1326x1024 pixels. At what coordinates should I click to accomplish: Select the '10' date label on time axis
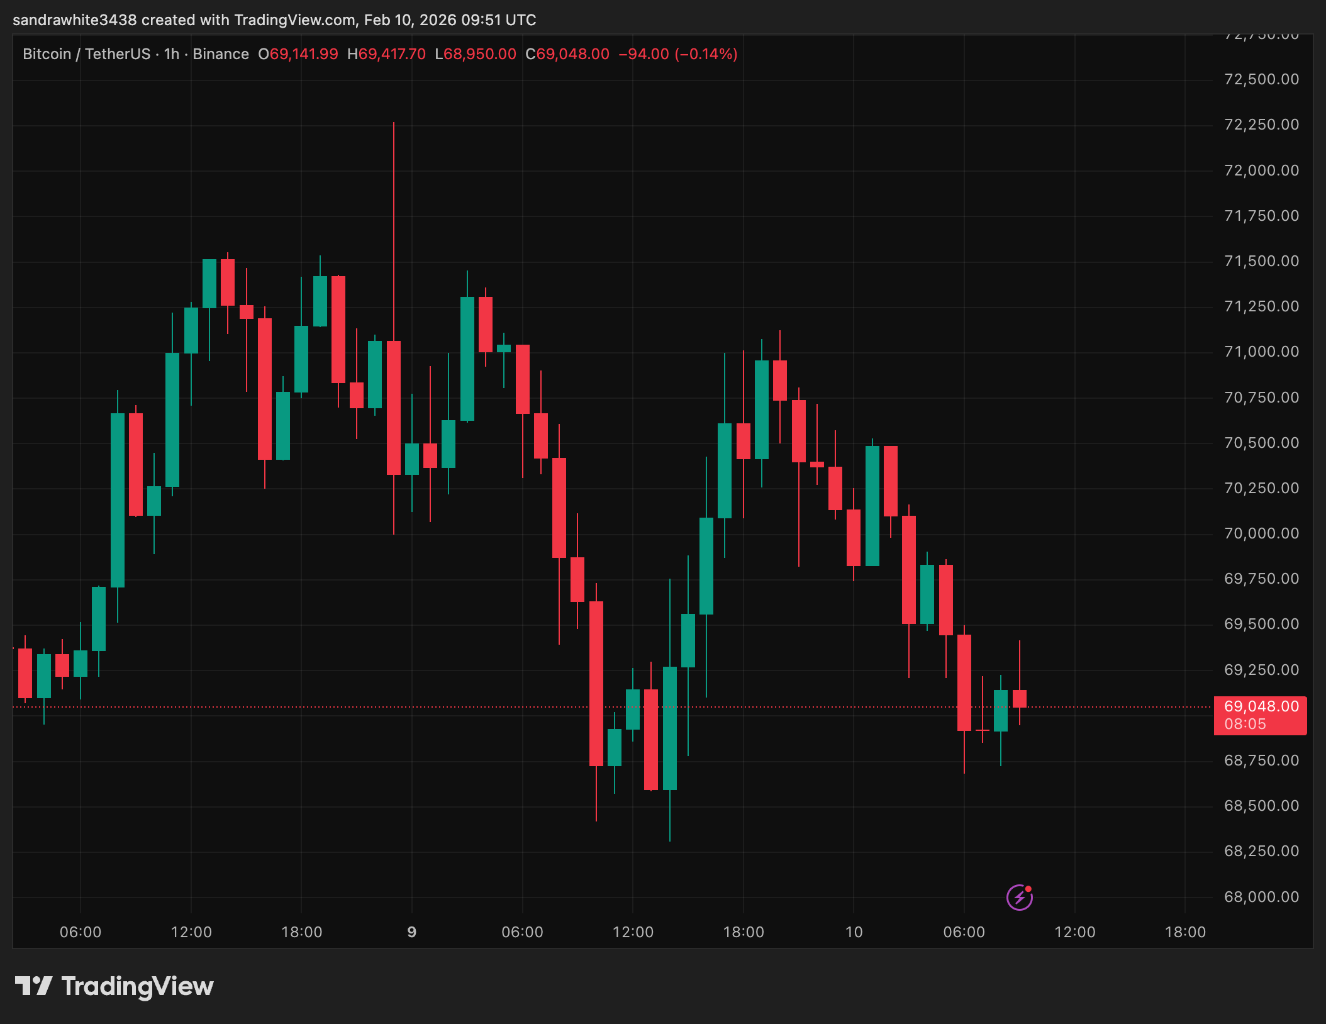tap(855, 932)
